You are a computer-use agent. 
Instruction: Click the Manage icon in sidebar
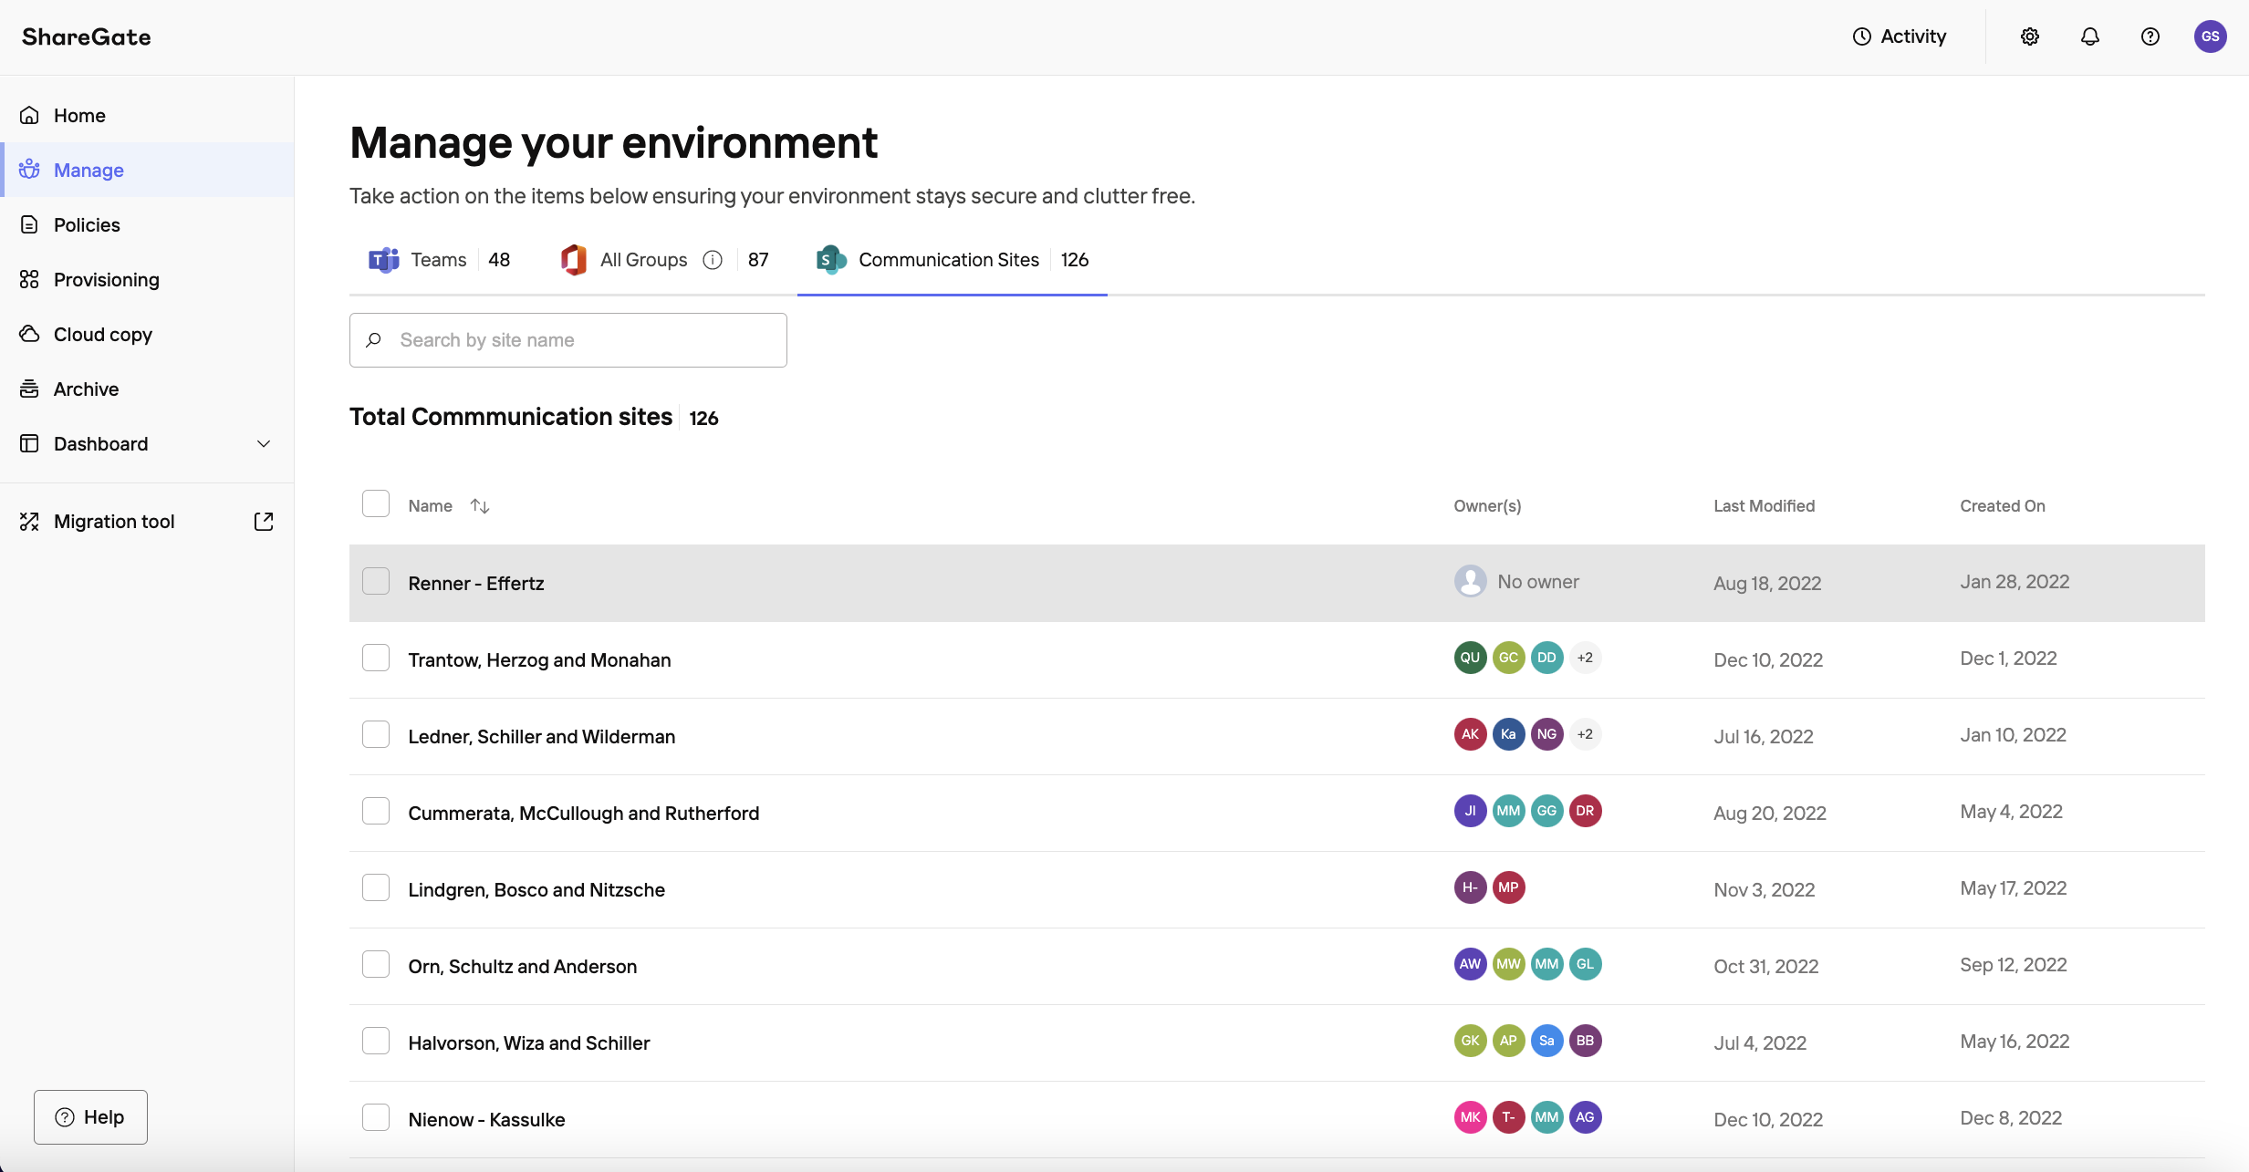[29, 170]
